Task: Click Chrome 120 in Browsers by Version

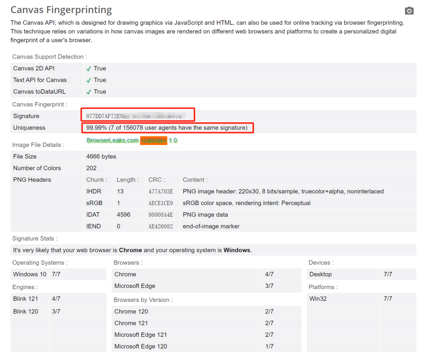Action: (x=131, y=312)
